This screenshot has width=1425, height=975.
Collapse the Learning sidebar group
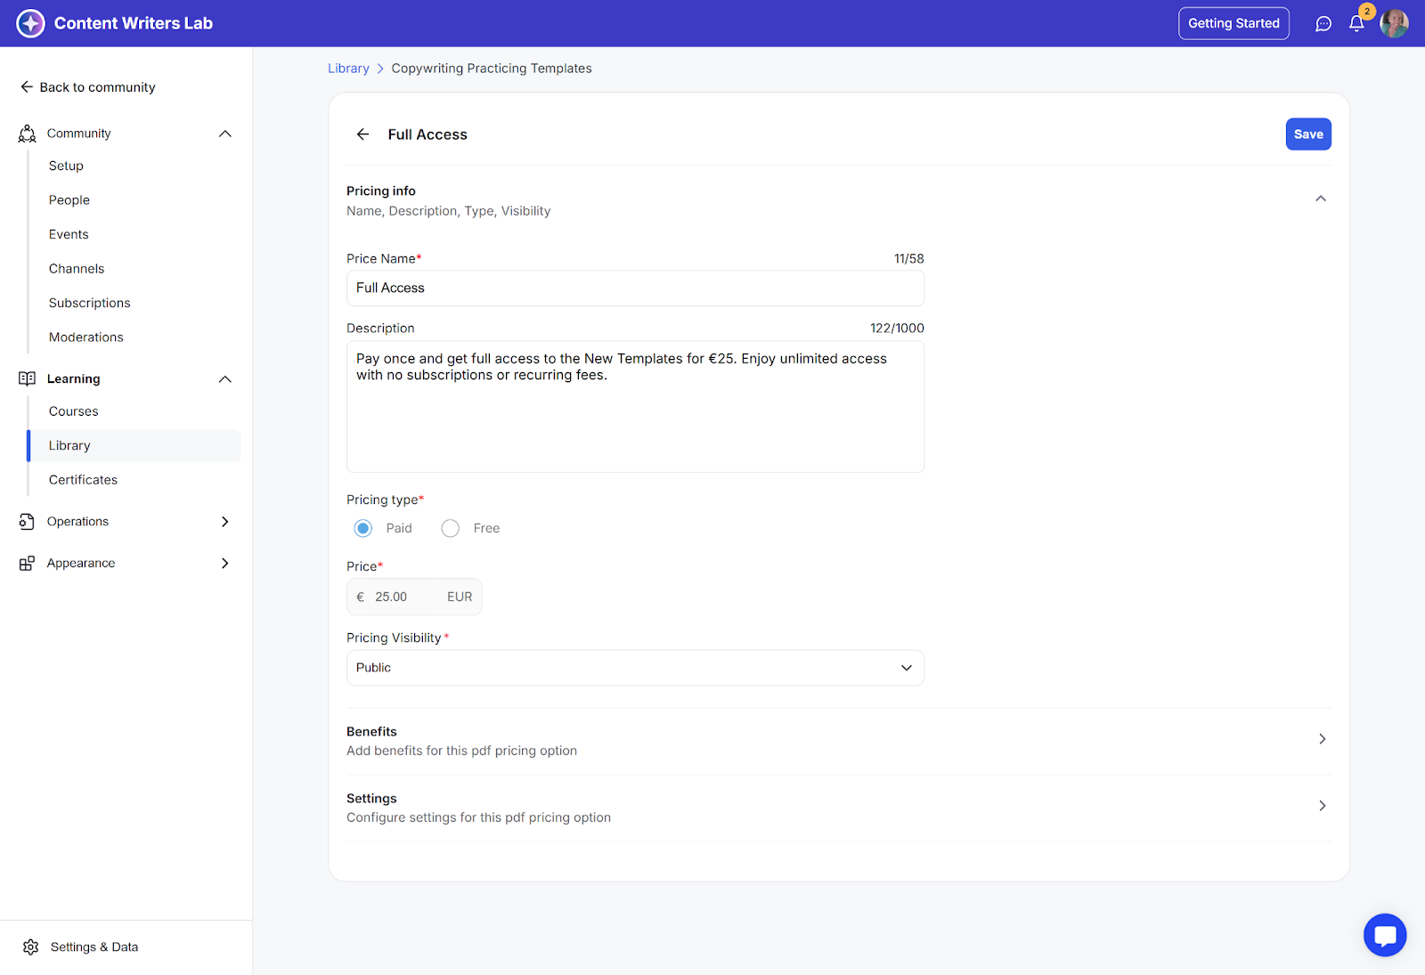224,379
